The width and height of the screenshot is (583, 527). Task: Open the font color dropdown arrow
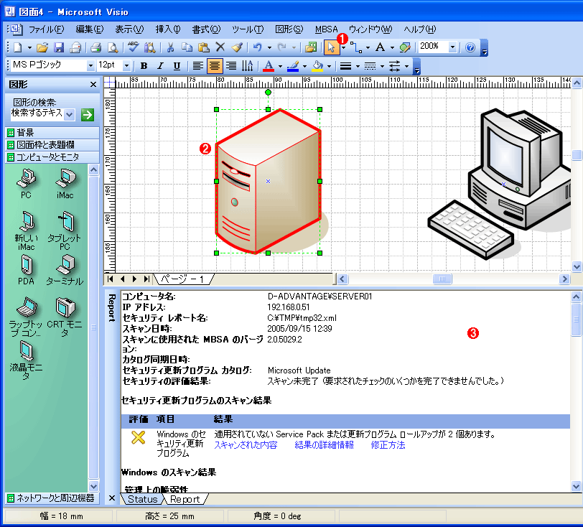pyautogui.click(x=280, y=66)
